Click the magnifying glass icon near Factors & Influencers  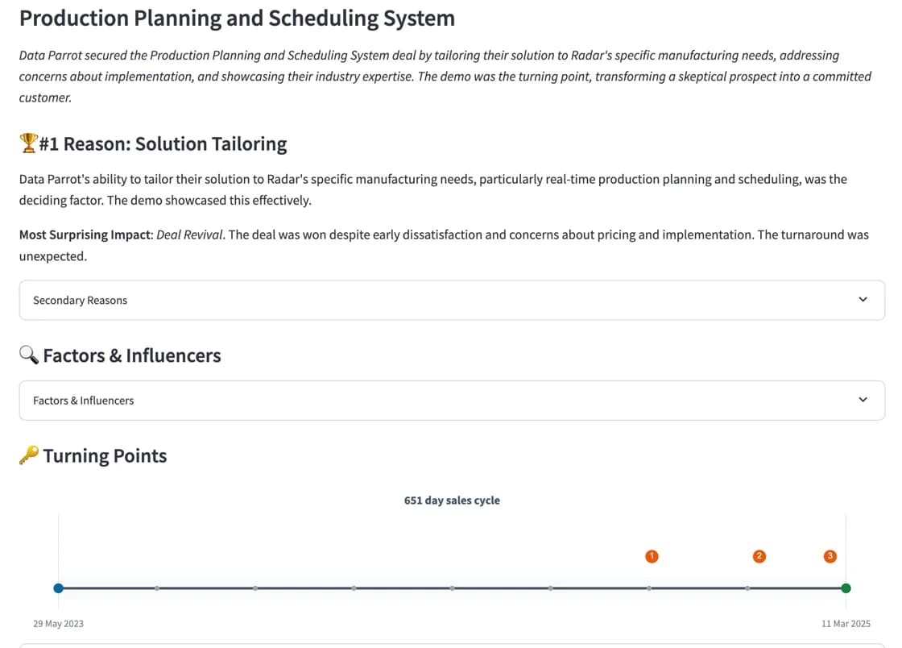click(27, 355)
